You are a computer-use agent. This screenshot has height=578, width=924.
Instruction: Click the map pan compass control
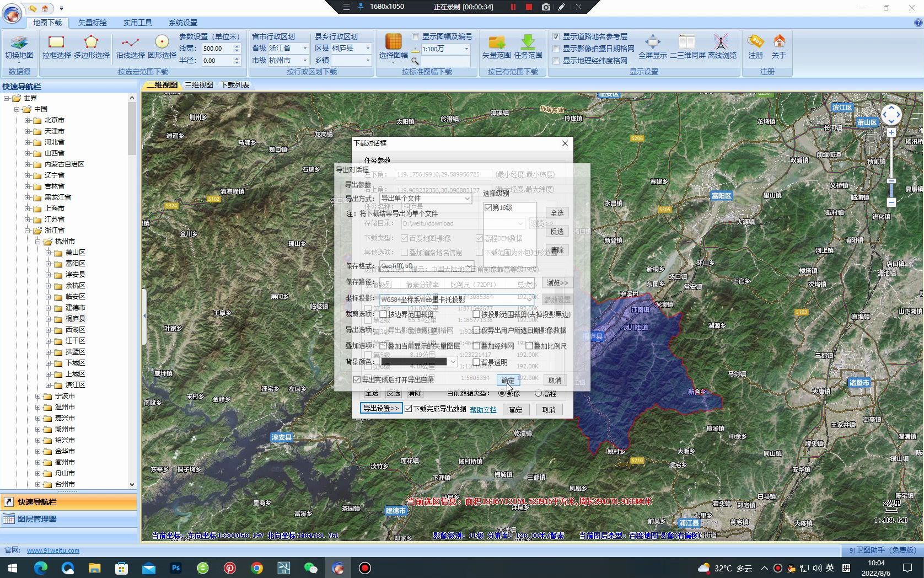click(891, 115)
